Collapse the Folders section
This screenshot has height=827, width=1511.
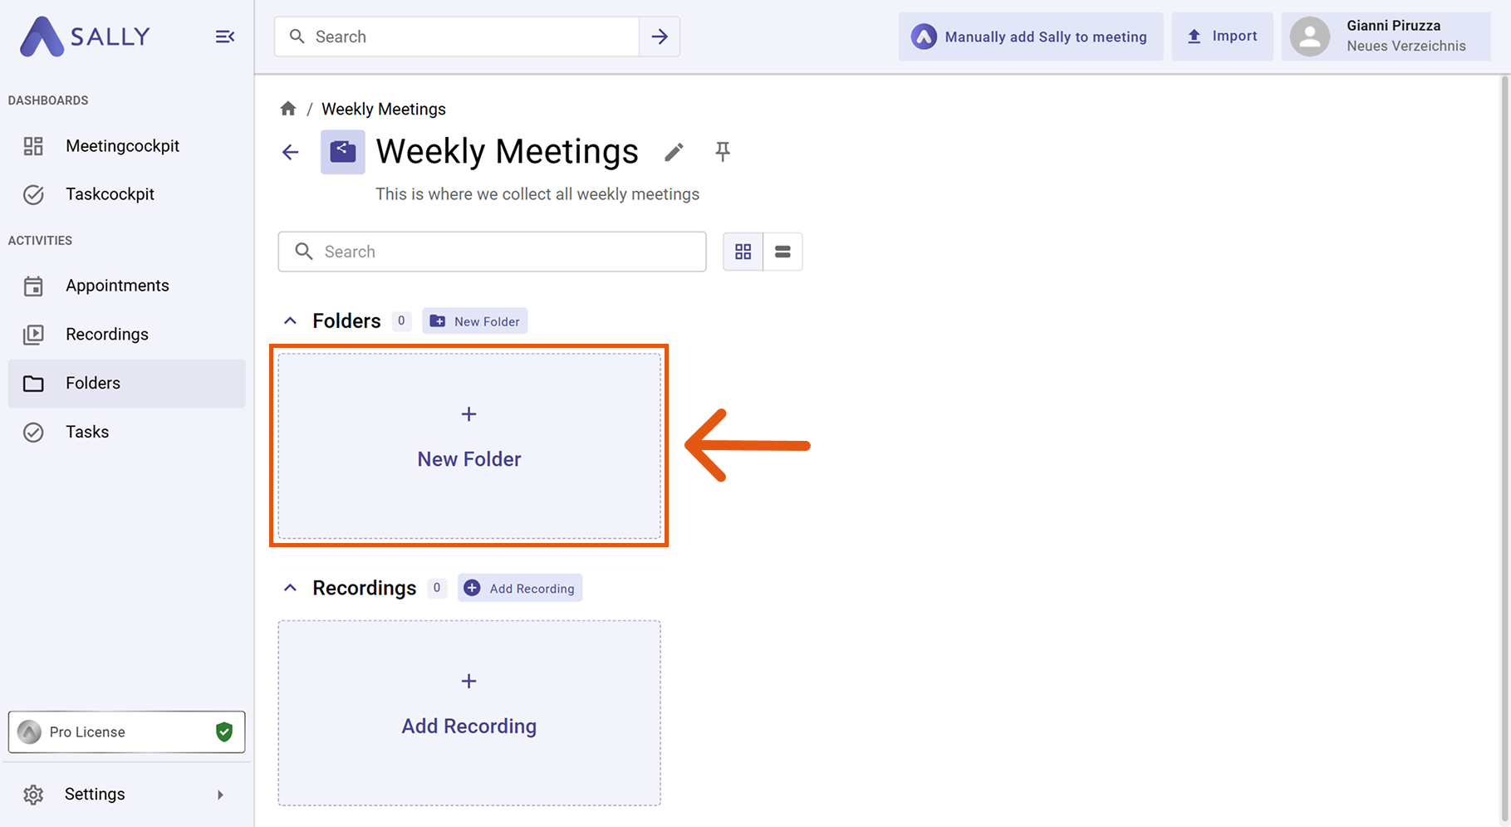click(290, 321)
